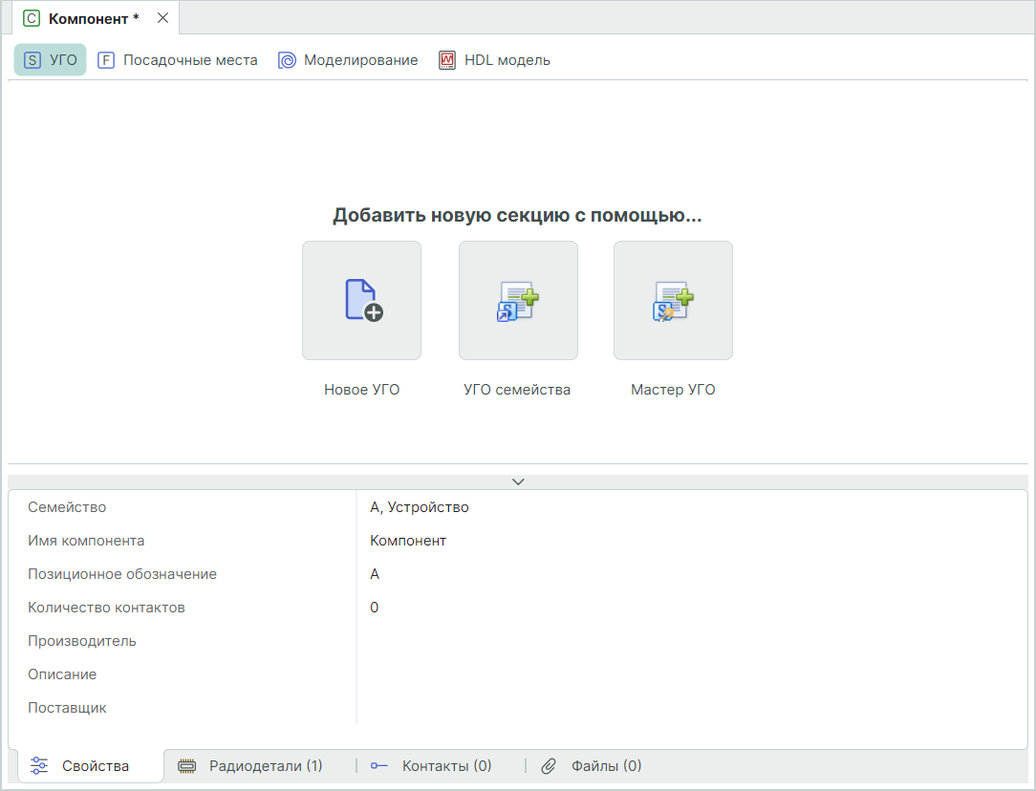The width and height of the screenshot is (1036, 791).
Task: Open the Посадочные места tab
Action: click(177, 60)
